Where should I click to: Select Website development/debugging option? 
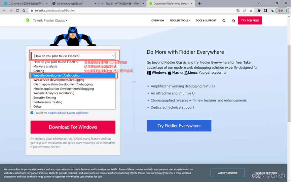[73, 75]
